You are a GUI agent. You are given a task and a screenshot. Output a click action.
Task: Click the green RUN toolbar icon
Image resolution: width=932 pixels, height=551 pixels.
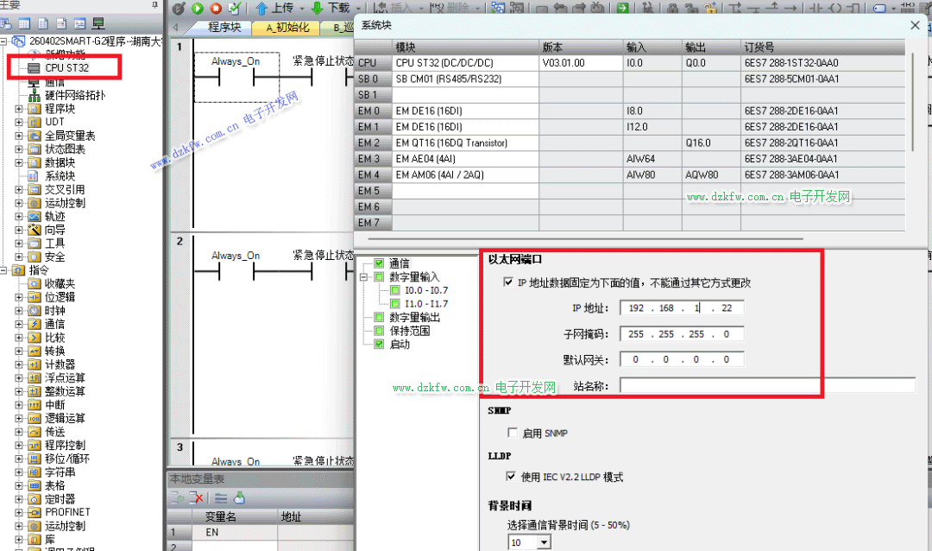point(198,9)
